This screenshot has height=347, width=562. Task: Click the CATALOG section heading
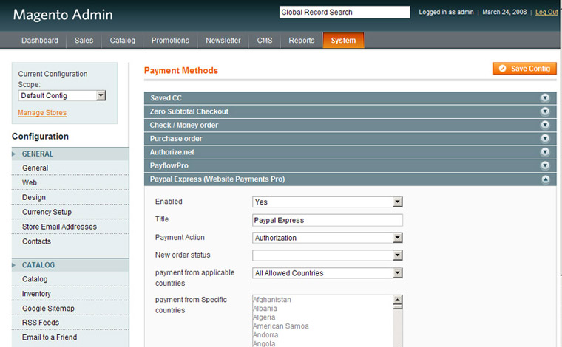click(x=38, y=265)
